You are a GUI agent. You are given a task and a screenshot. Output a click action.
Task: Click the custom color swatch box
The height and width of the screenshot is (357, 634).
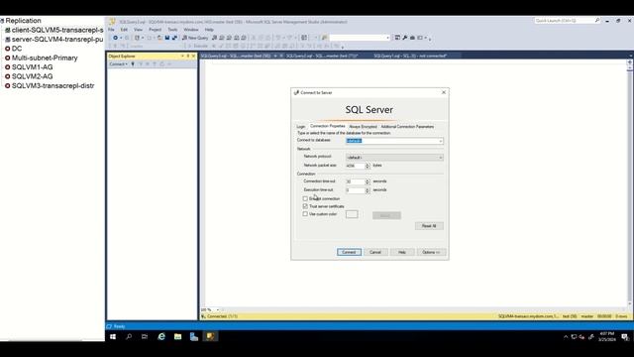352,214
